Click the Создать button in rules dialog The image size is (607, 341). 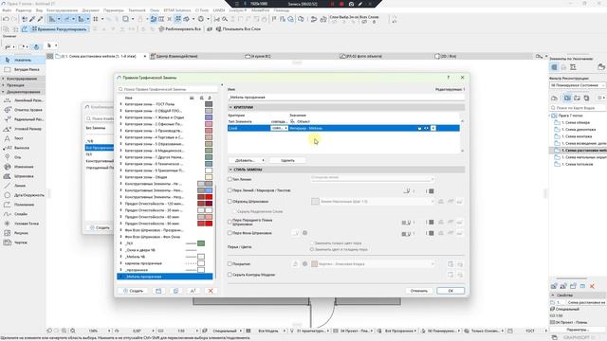click(x=133, y=291)
